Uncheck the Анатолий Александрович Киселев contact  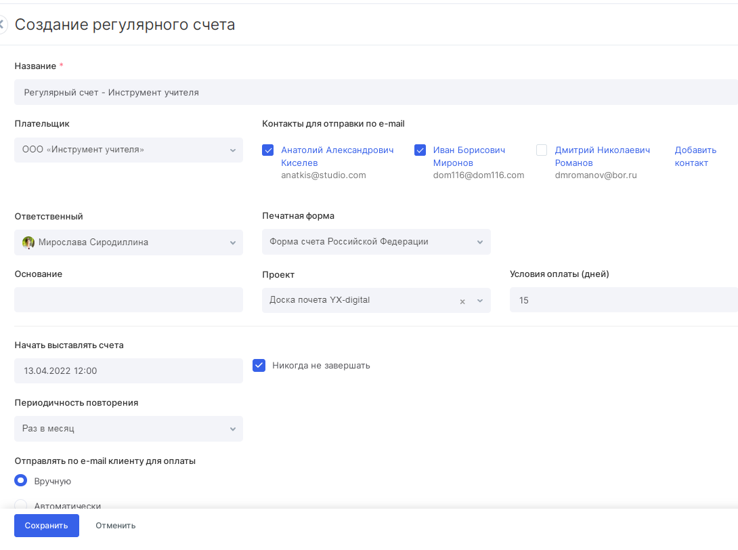tap(267, 150)
